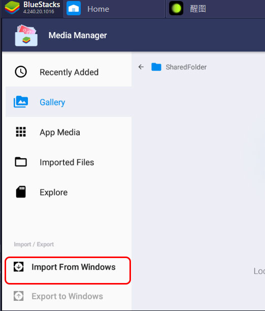Image resolution: width=265 pixels, height=311 pixels.
Task: Click the BlueStacks version number text
Action: pos(39,12)
